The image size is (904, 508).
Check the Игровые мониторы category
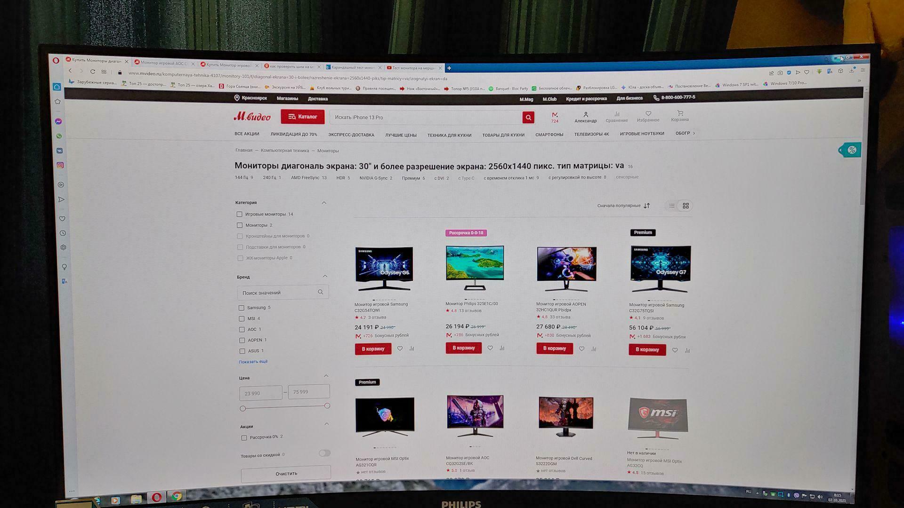pyautogui.click(x=239, y=214)
